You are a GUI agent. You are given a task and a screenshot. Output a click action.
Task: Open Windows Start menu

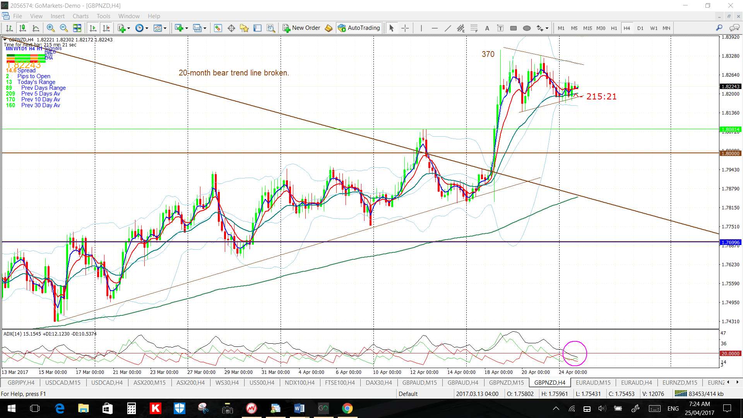pos(11,408)
